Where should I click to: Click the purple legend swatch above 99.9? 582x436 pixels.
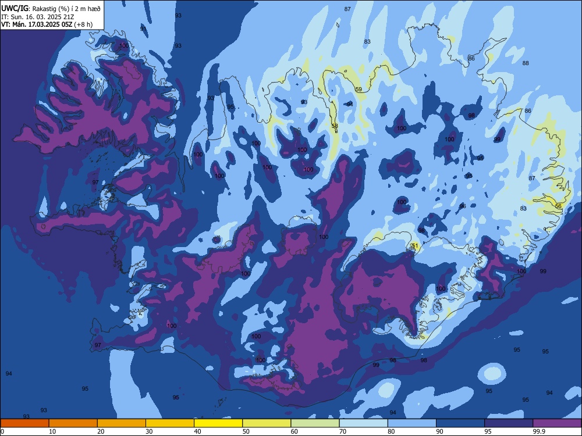[x=557, y=423]
